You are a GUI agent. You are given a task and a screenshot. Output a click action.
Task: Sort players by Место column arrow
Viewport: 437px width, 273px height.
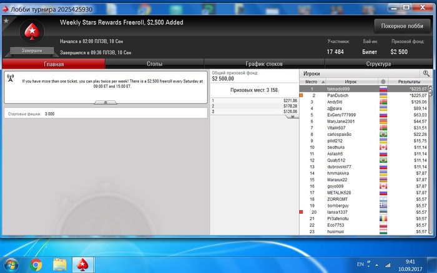click(x=323, y=82)
